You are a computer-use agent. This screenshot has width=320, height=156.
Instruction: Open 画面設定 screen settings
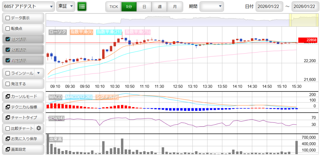(x=22, y=149)
